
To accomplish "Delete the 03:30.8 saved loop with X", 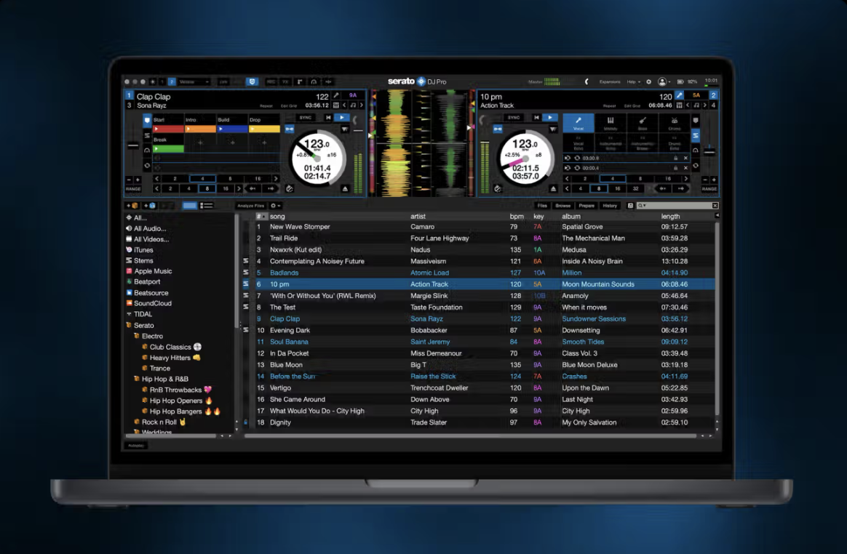I will coord(685,158).
